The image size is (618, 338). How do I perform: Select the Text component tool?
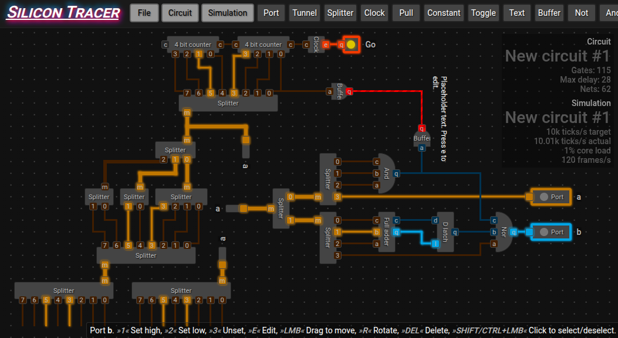tap(516, 13)
